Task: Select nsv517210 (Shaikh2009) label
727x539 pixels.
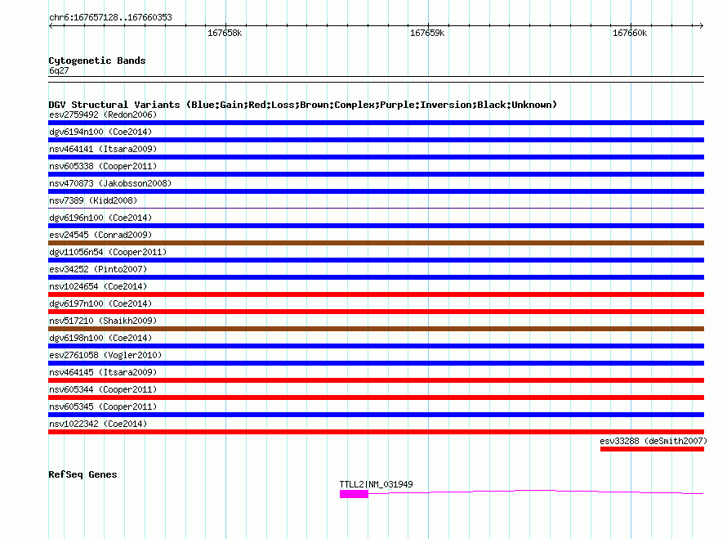Action: [x=103, y=321]
